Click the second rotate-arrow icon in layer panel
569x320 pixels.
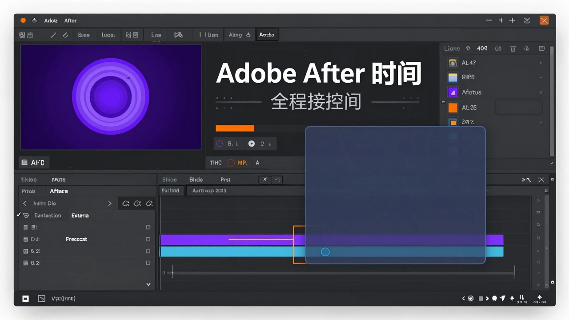(x=137, y=204)
